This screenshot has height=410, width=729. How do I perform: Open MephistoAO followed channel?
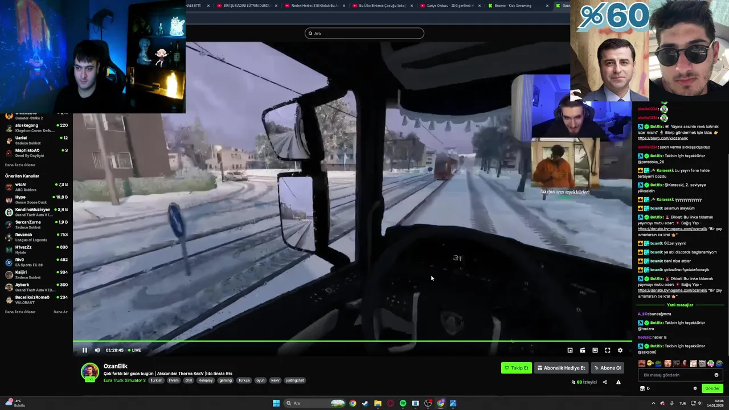coord(36,153)
